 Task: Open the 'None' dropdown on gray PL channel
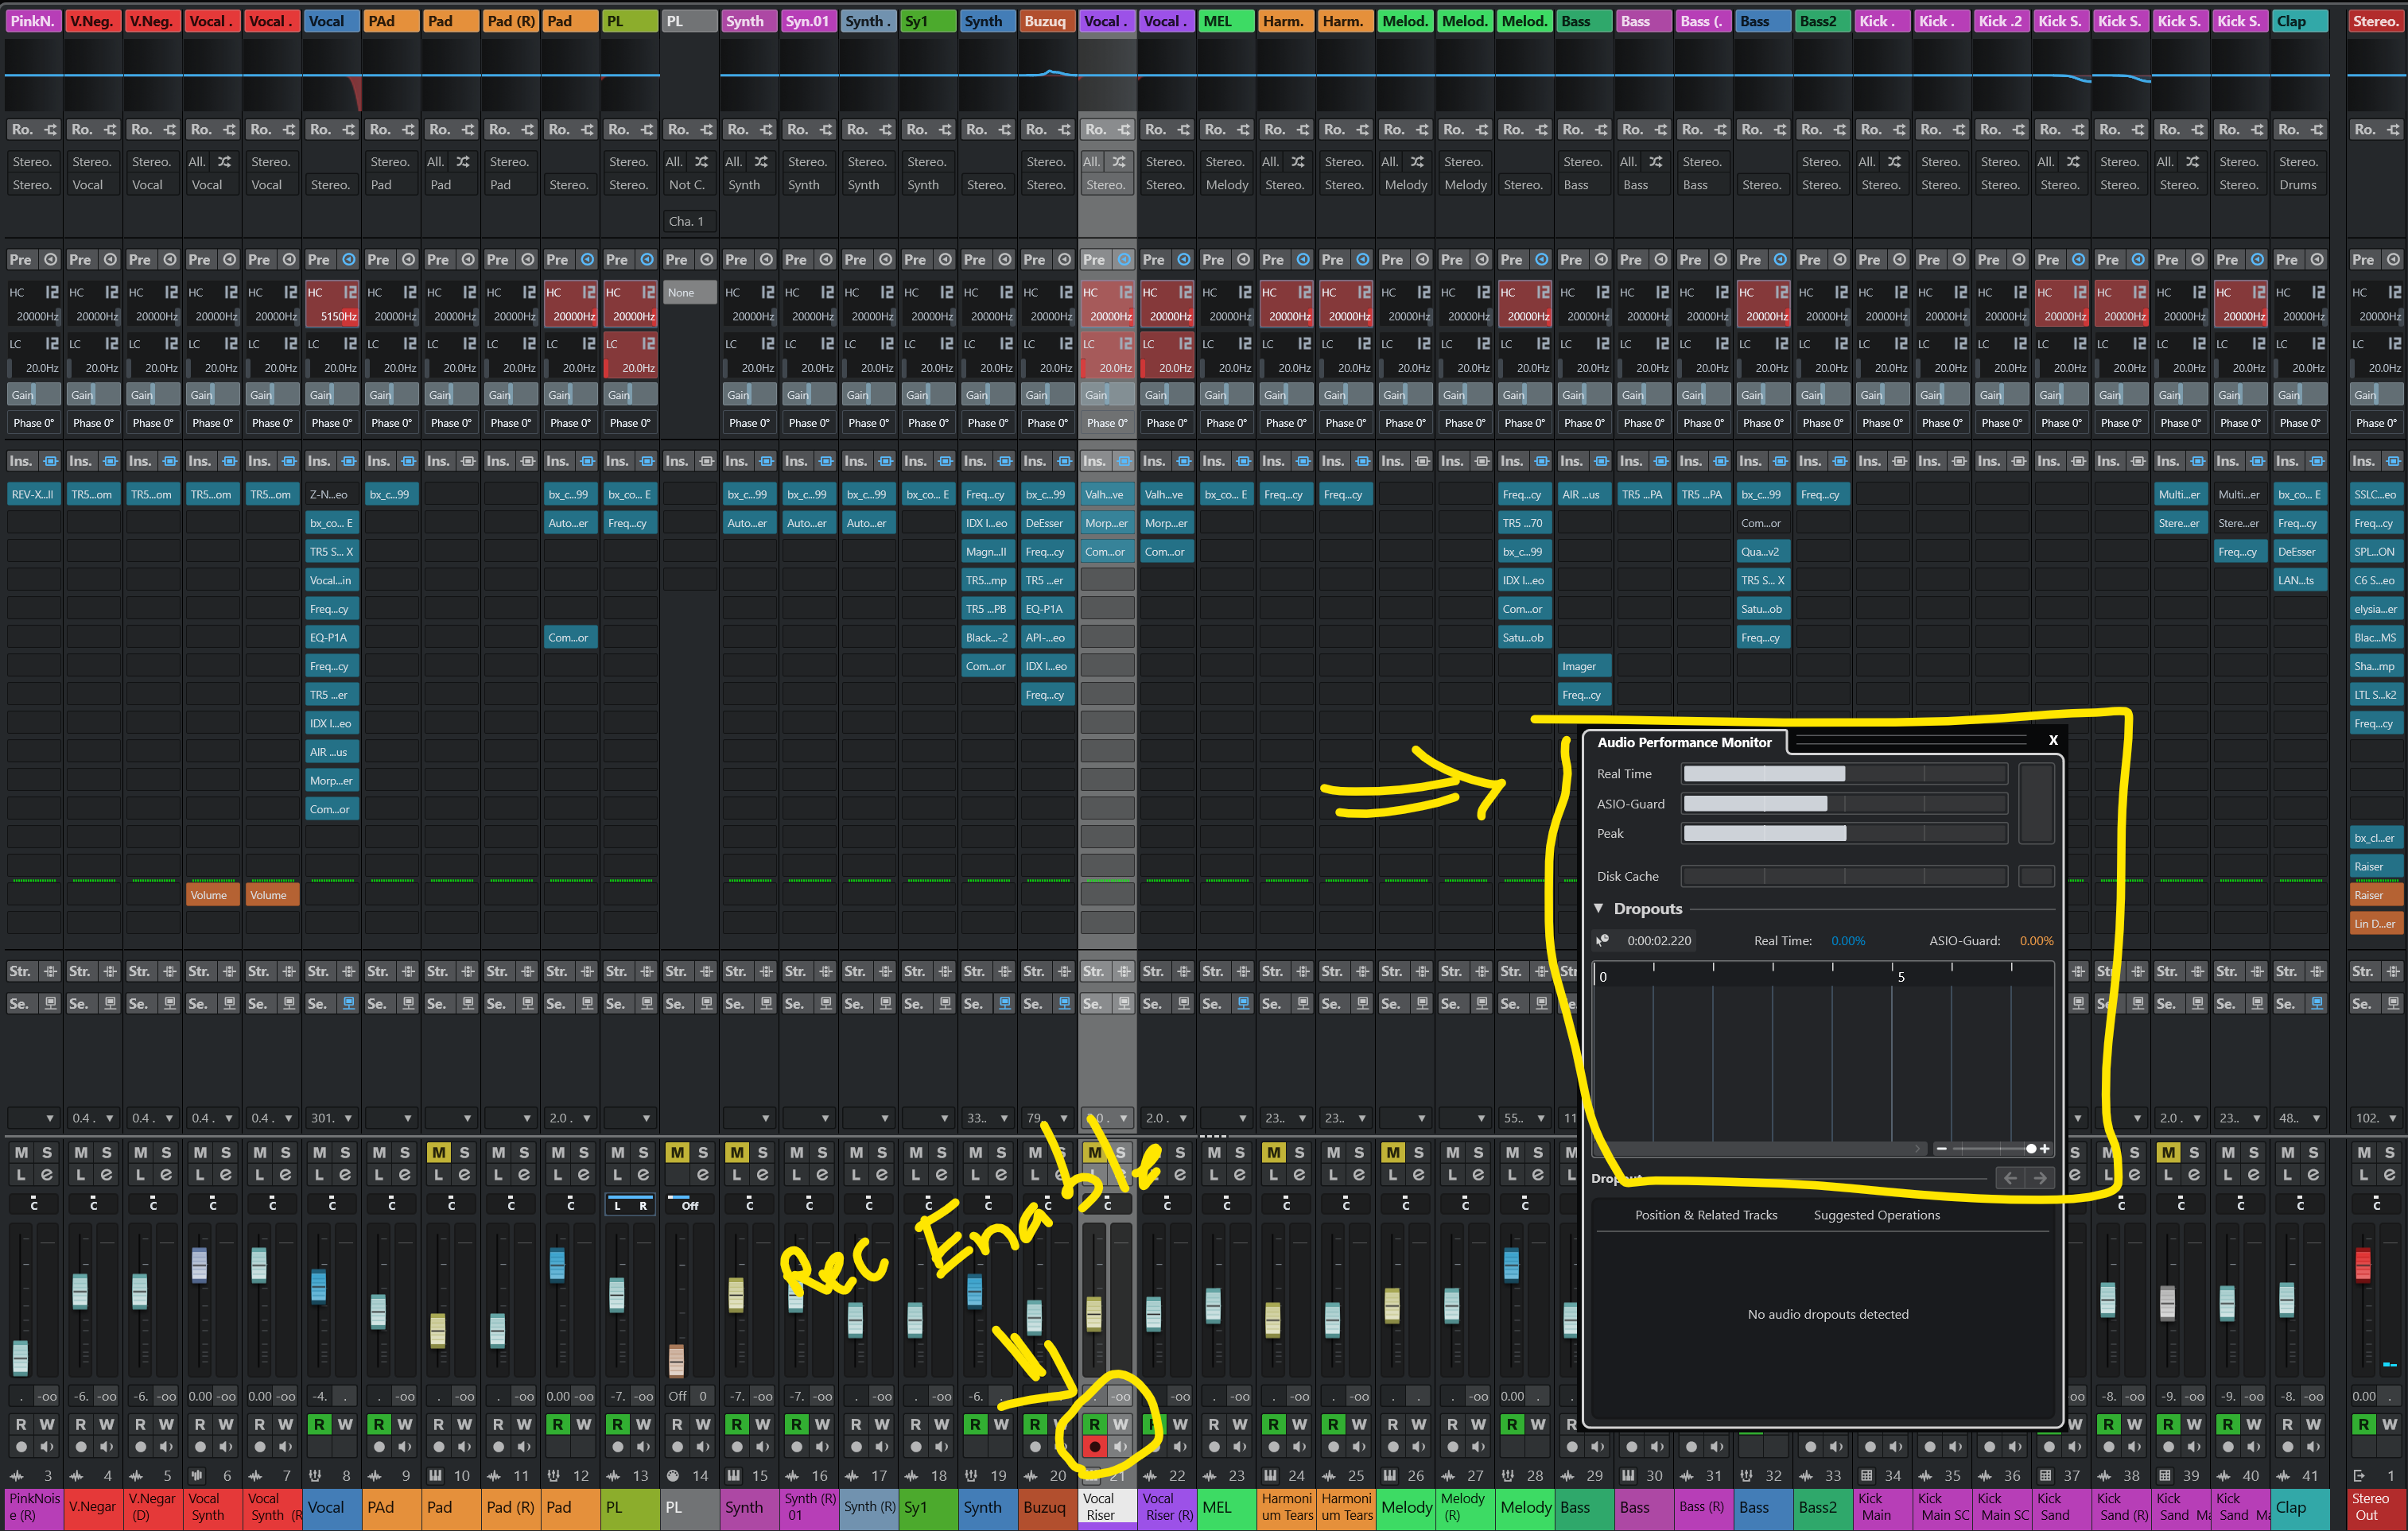pos(689,293)
